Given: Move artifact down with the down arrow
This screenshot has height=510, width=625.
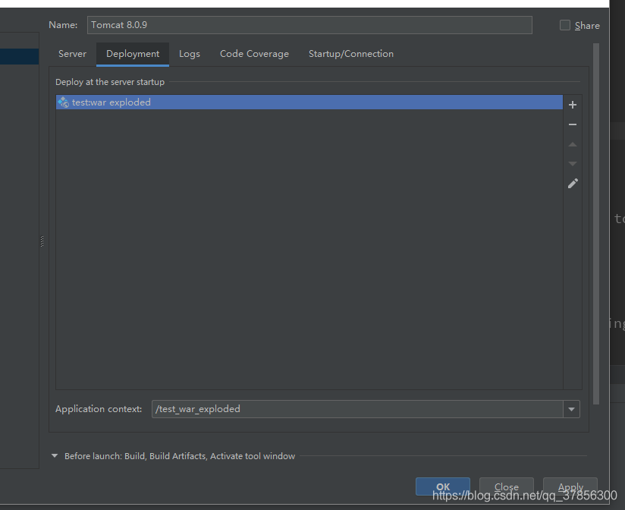Looking at the screenshot, I should coord(573,163).
